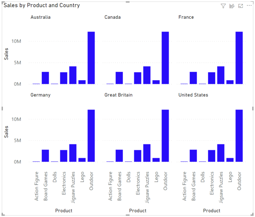Image resolution: width=255 pixels, height=217 pixels.
Task: Open the Personalize this visual icon
Action: 232,6
